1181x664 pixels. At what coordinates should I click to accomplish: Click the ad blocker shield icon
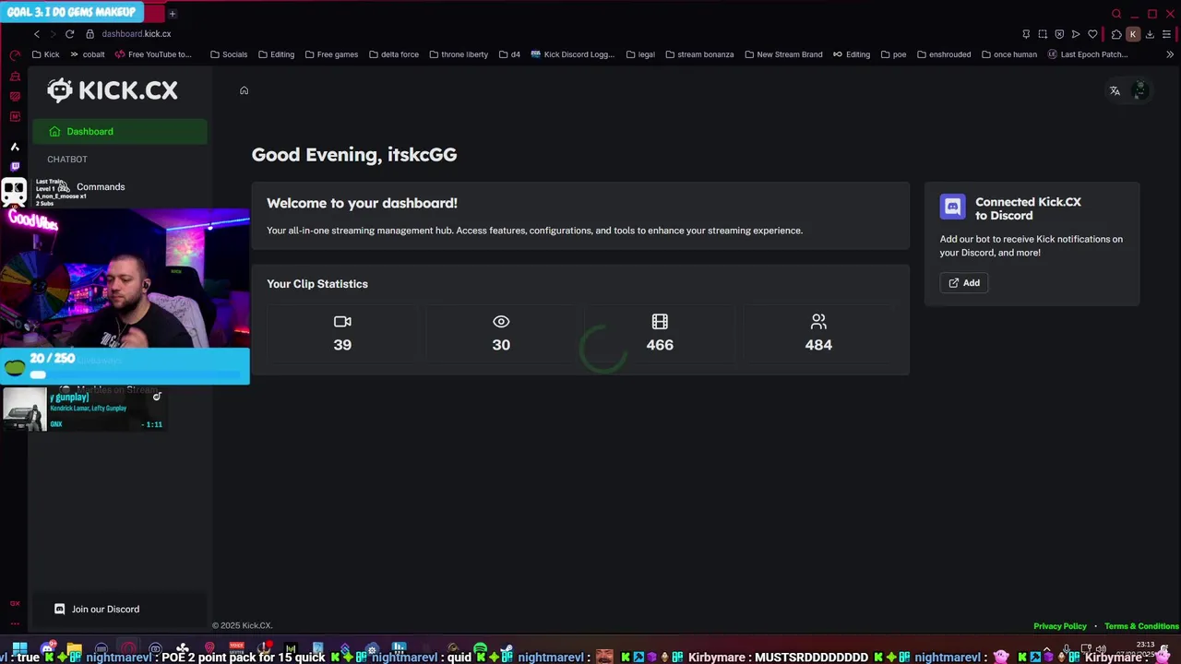click(1059, 34)
